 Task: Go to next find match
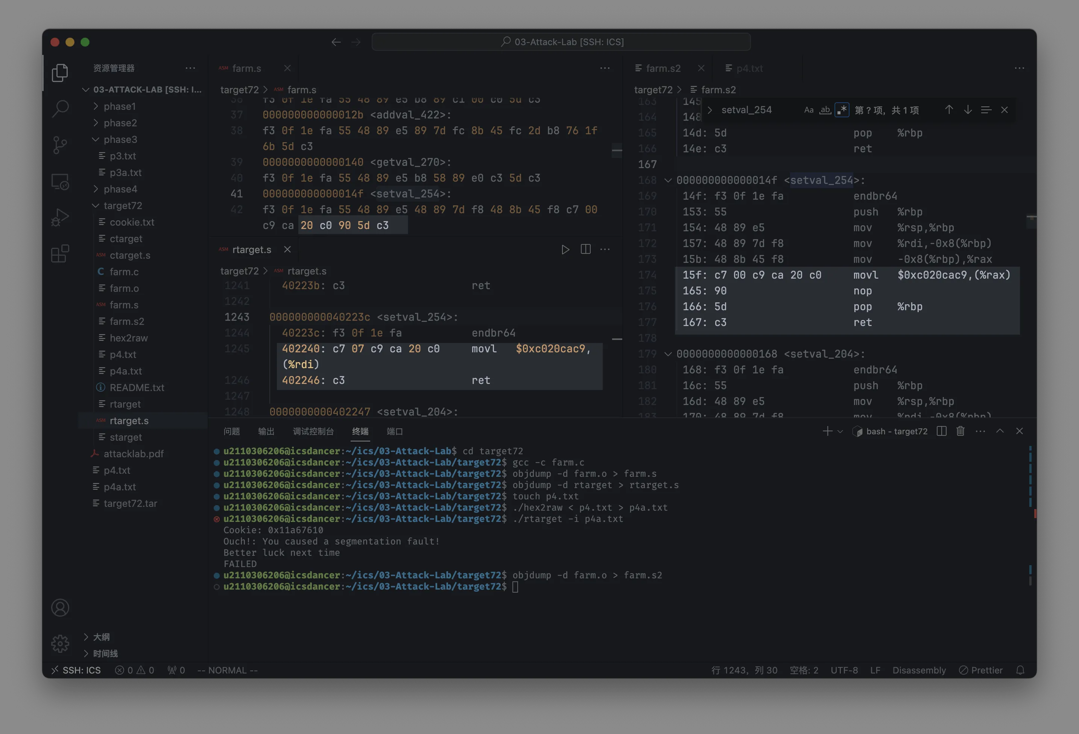pyautogui.click(x=968, y=110)
